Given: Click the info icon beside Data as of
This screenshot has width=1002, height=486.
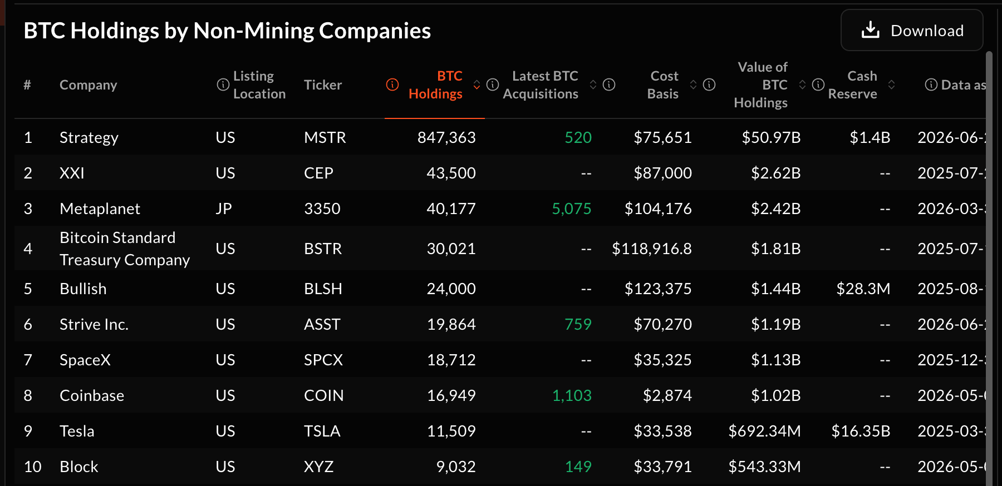Looking at the screenshot, I should pos(931,85).
